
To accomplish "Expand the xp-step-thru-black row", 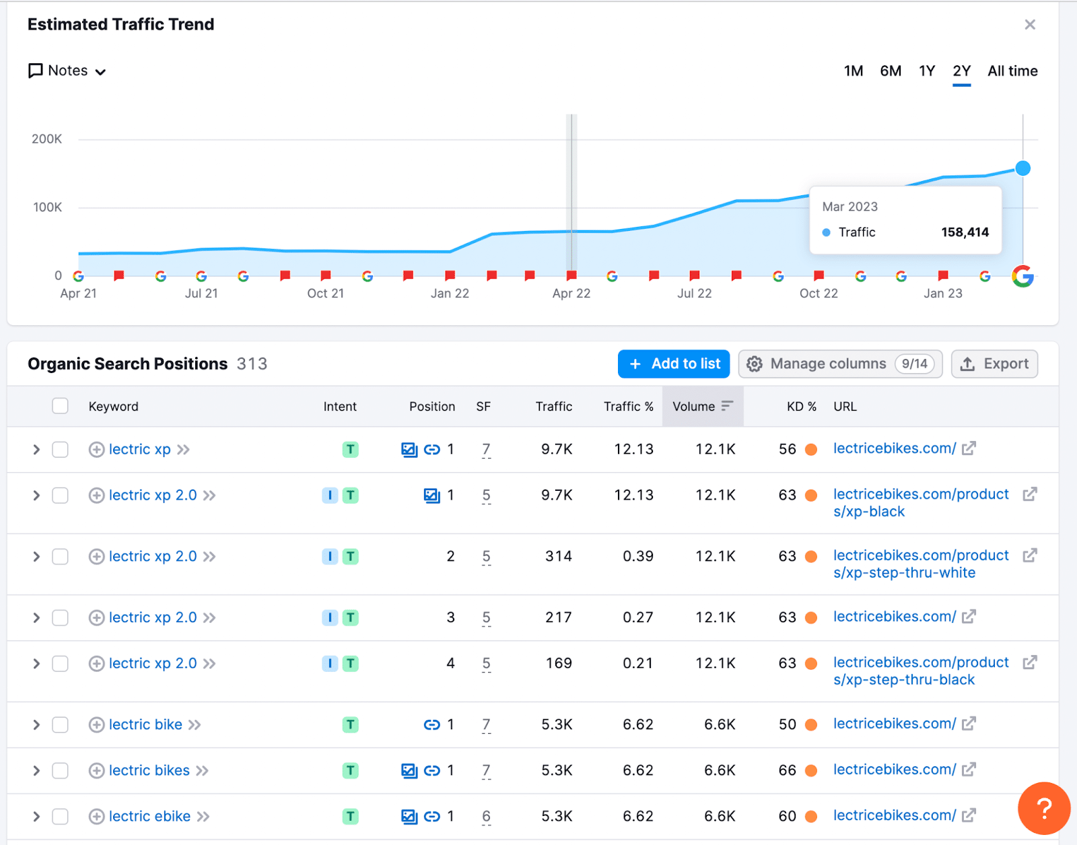I will pos(36,664).
